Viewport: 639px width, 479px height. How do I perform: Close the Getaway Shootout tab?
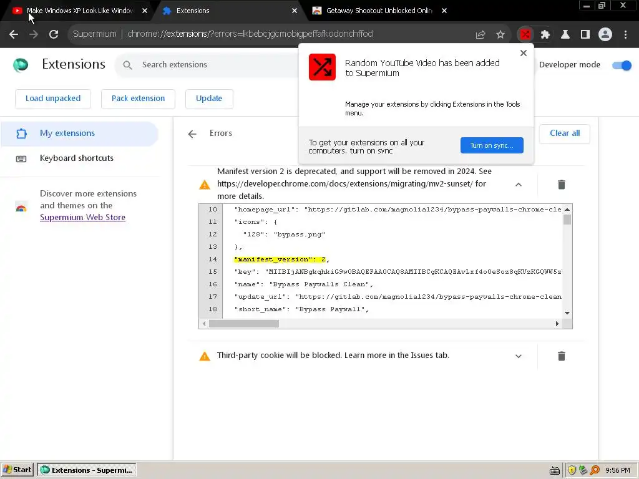pyautogui.click(x=444, y=11)
